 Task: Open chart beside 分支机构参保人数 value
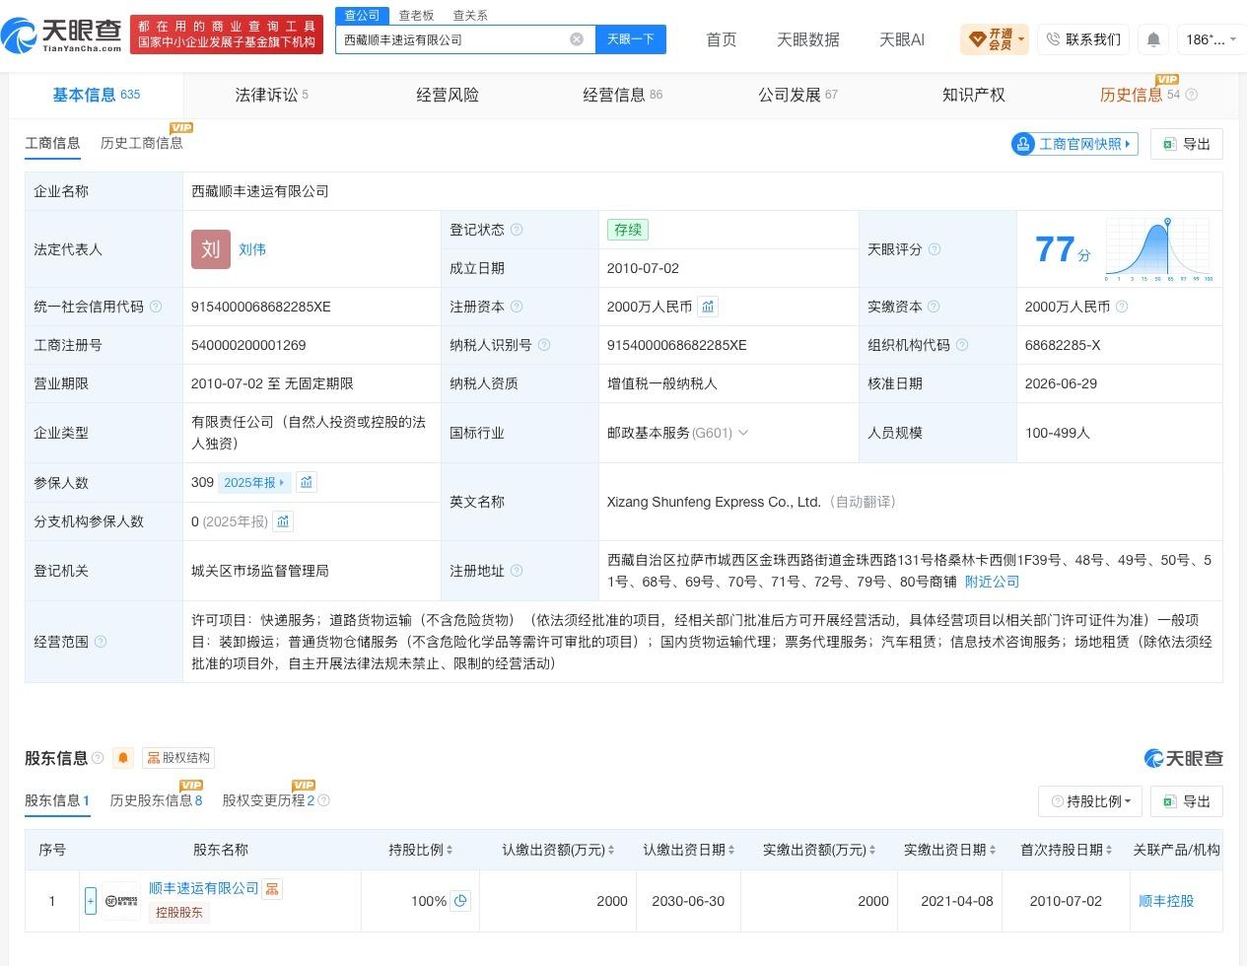[283, 521]
